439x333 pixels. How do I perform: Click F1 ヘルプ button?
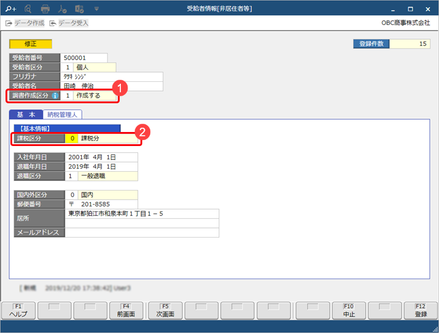pos(18,310)
